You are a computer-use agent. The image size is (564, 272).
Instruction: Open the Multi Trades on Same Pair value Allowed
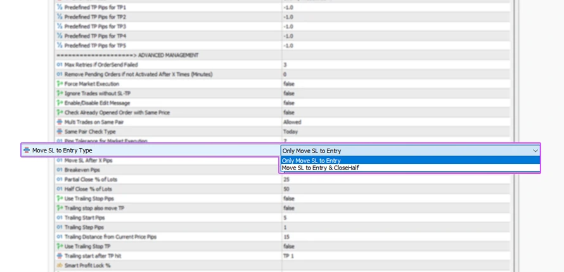292,122
